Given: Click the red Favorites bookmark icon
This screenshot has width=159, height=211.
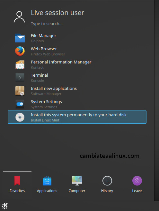Looking at the screenshot, I should [x=17, y=181].
